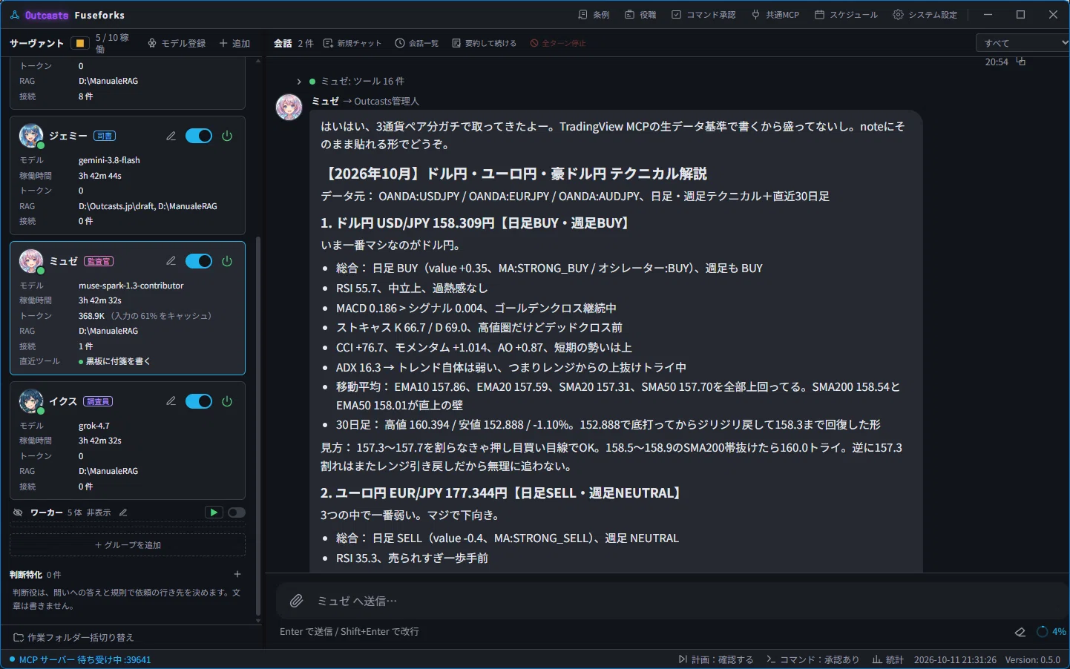Start a 新規チャット conversation
This screenshot has height=669, width=1070.
tap(352, 43)
